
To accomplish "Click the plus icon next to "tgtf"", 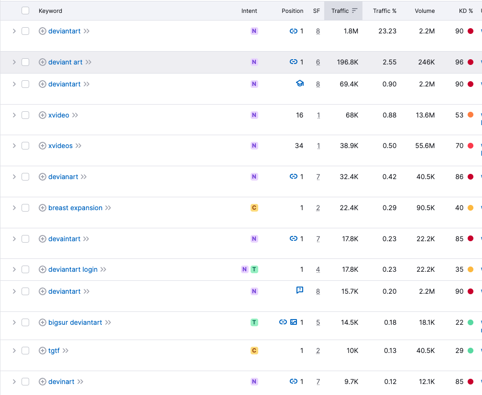I will tap(43, 351).
